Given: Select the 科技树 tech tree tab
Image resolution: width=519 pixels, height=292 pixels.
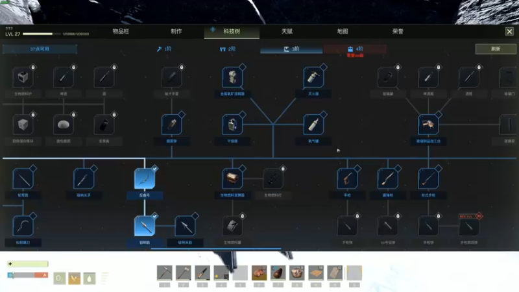Looking at the screenshot, I should point(232,31).
